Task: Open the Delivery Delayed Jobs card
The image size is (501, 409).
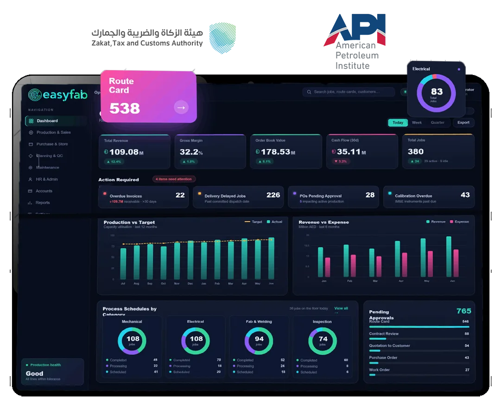Action: (x=238, y=197)
